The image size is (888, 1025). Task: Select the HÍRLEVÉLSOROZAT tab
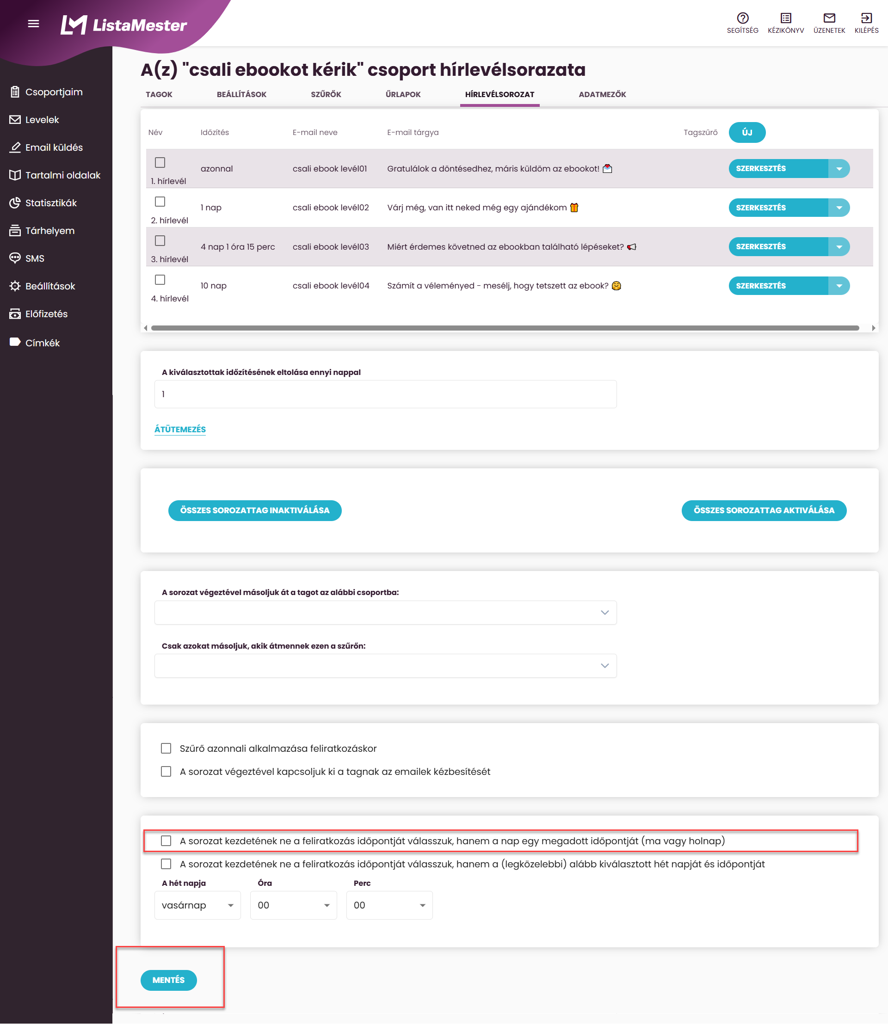pyautogui.click(x=499, y=94)
